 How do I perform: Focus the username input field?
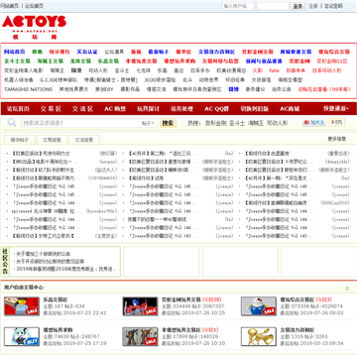point(238,6)
